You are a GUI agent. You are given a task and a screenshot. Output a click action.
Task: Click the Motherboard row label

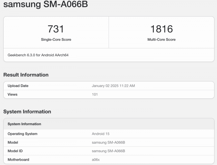click(18, 160)
